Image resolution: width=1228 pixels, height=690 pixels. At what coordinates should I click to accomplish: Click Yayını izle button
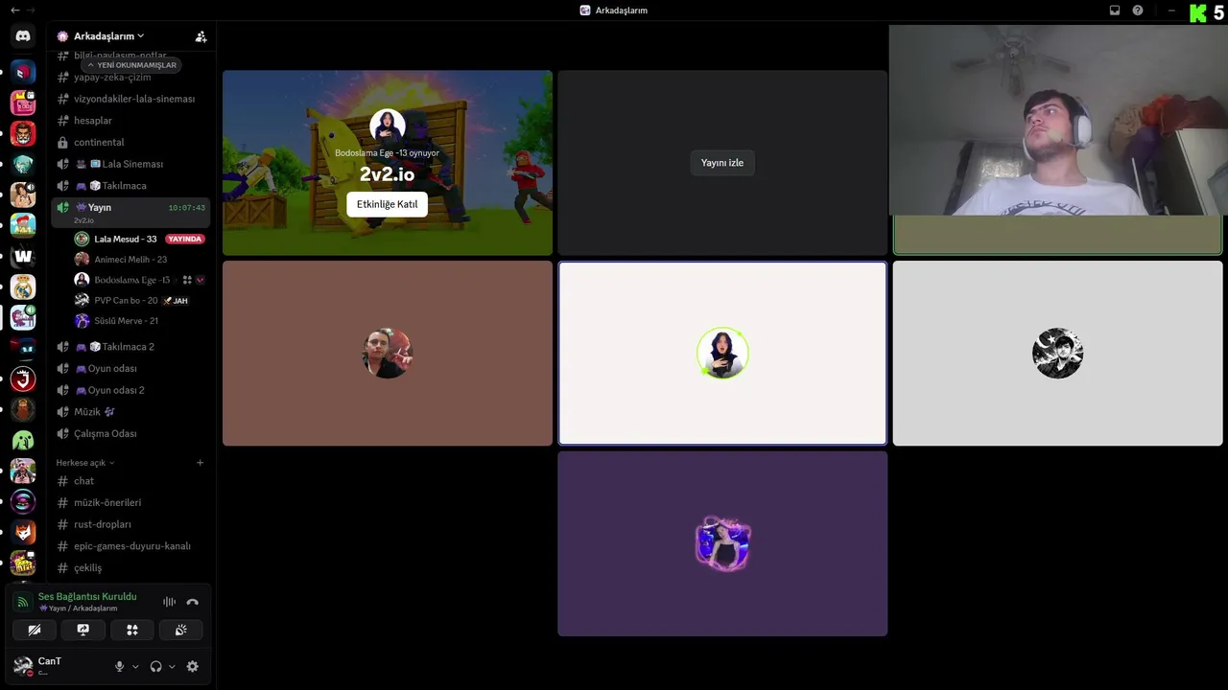pyautogui.click(x=722, y=163)
